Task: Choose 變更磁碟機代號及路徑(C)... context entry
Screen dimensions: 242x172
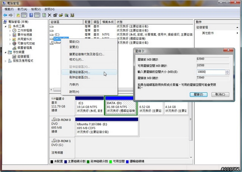Action: click(x=89, y=54)
